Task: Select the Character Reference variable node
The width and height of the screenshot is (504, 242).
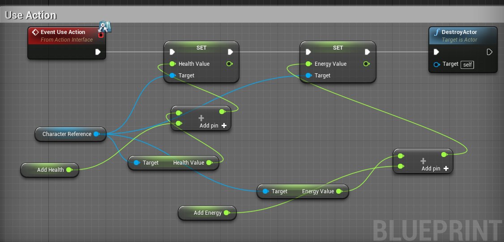Action: click(x=70, y=134)
